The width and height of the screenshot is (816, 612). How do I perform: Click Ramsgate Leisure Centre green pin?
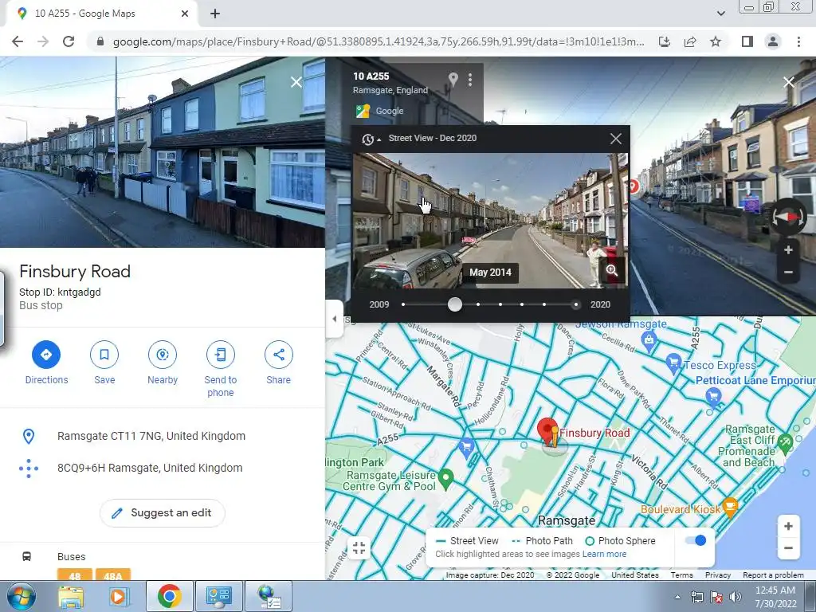[445, 479]
